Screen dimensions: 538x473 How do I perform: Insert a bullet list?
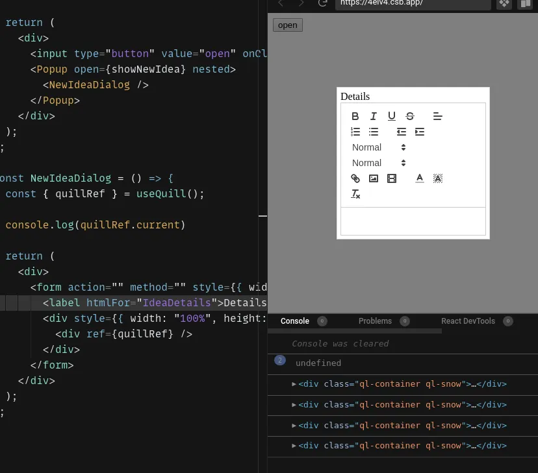click(374, 132)
